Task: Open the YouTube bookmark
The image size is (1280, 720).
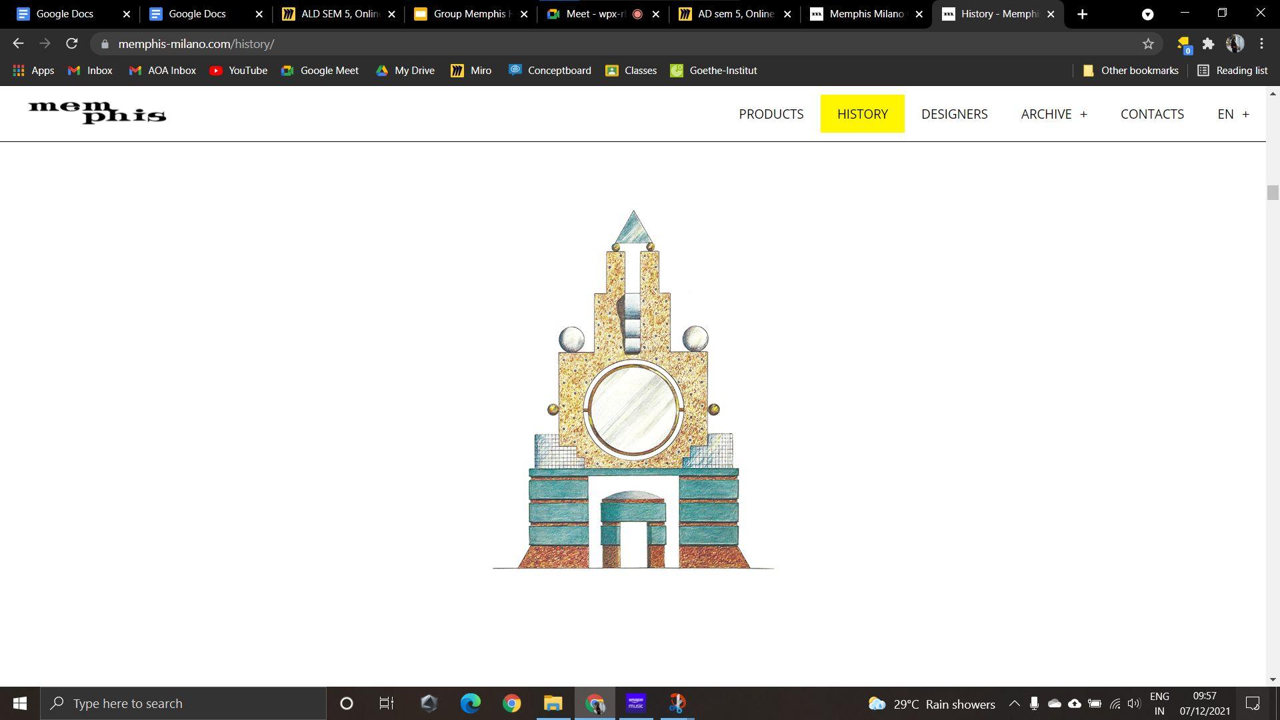Action: pyautogui.click(x=238, y=70)
